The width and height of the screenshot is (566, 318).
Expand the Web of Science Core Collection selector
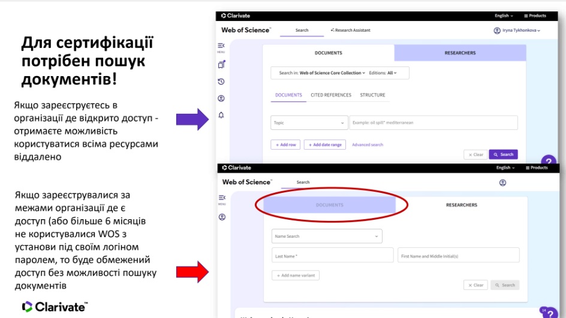point(321,73)
